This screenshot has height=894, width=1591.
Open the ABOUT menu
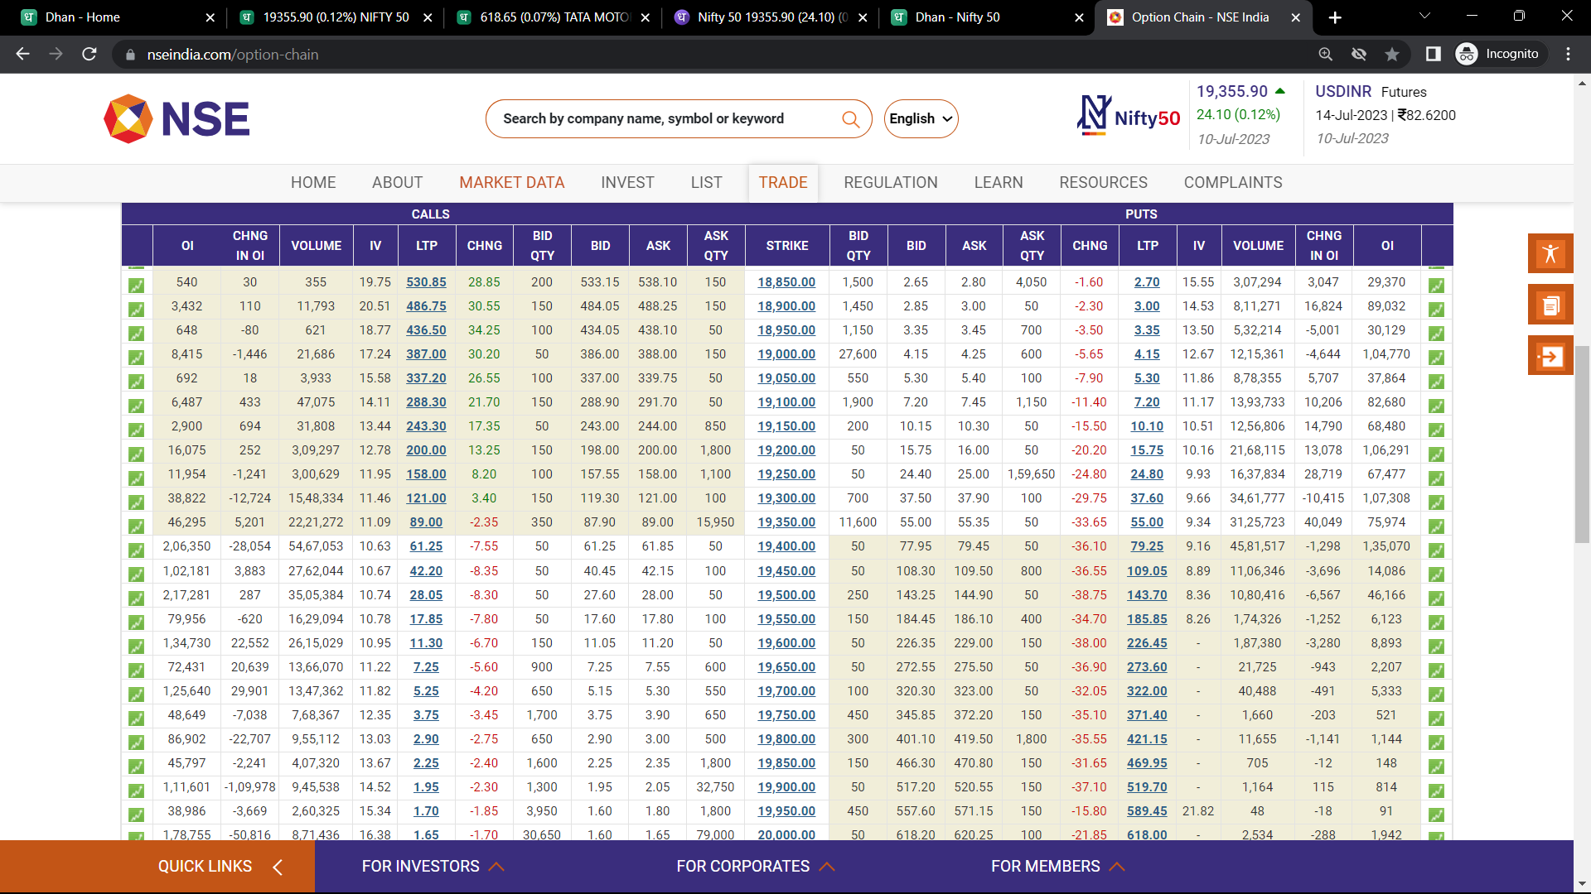(397, 183)
